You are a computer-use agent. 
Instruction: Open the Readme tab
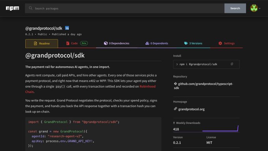41,43
